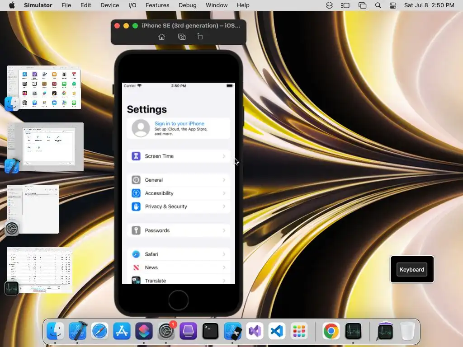Tap the Passwords row chevron

(x=224, y=230)
